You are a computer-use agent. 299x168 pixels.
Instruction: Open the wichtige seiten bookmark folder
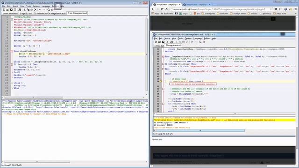pos(238,14)
